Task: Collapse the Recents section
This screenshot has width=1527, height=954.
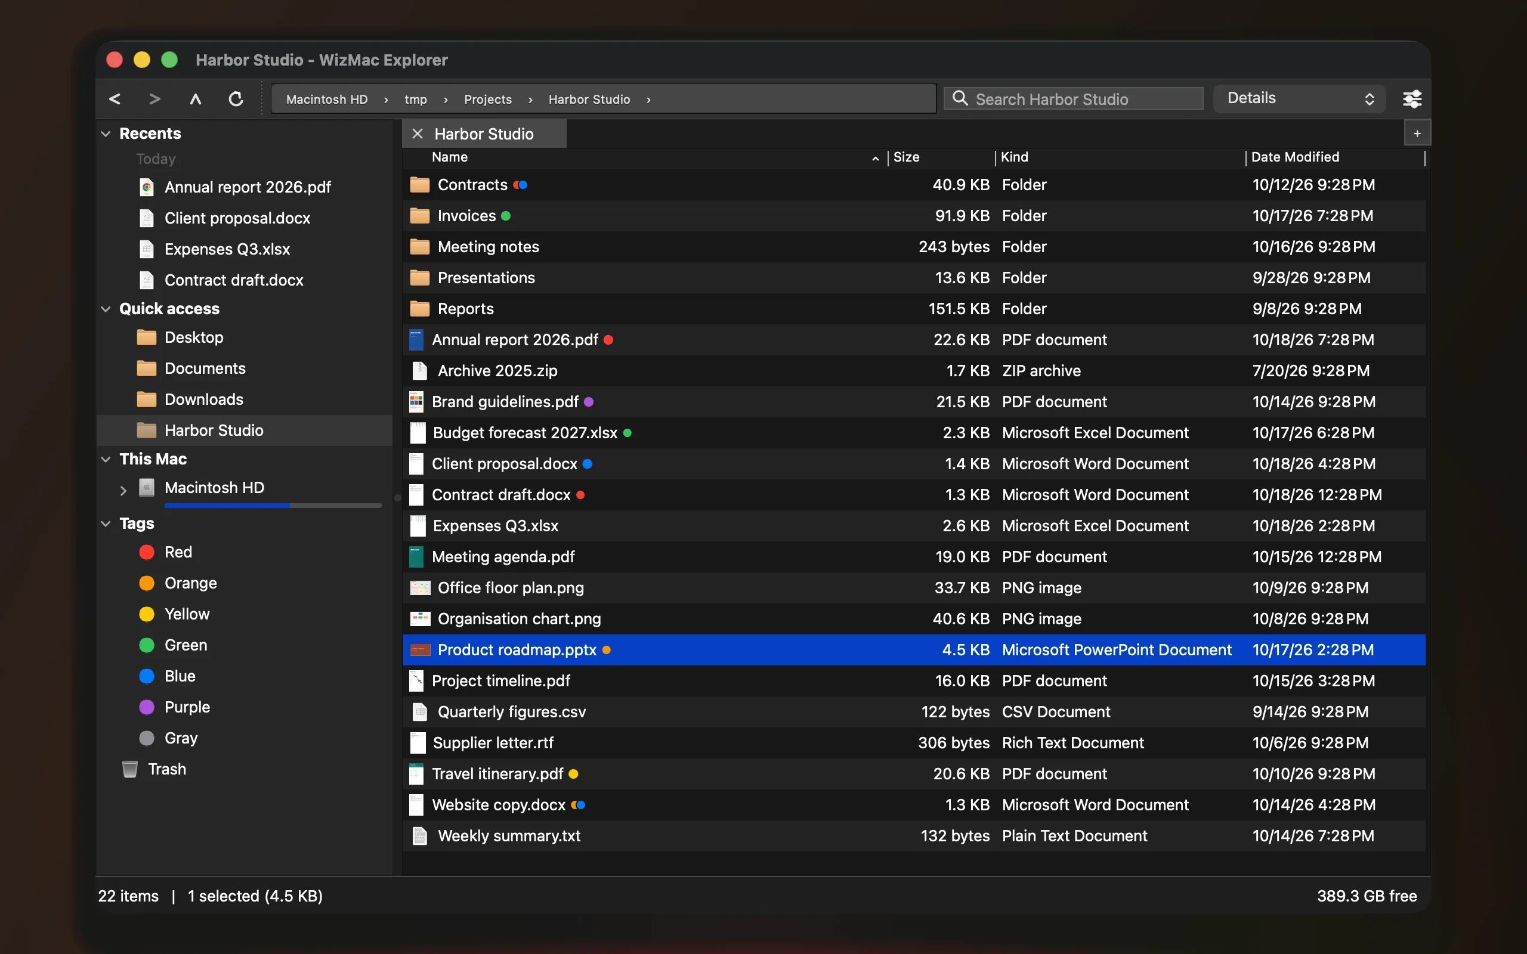Action: (x=106, y=134)
